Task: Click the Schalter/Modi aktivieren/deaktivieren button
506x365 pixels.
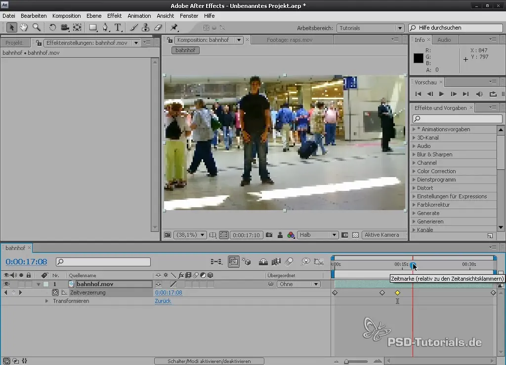Action: click(x=209, y=361)
